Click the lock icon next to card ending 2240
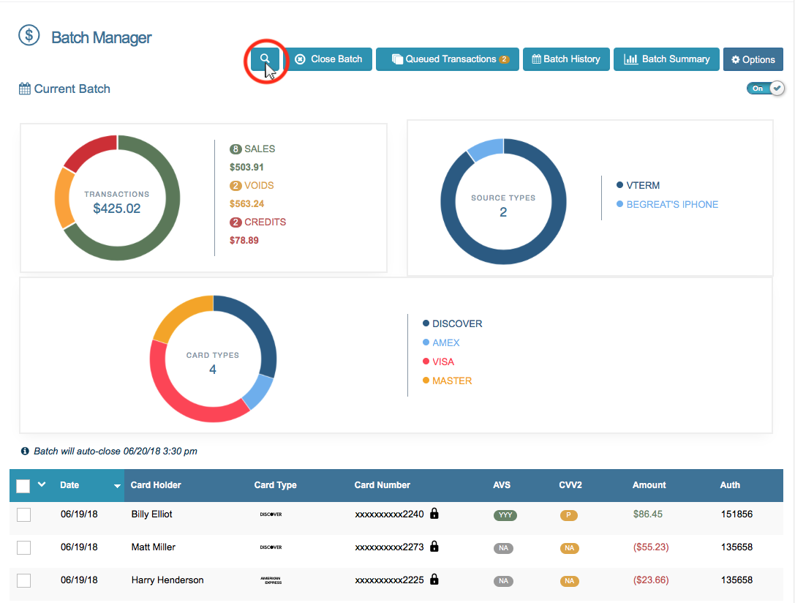 point(434,514)
